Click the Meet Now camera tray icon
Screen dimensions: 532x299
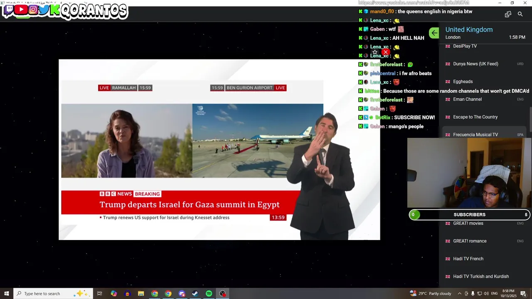(x=466, y=294)
